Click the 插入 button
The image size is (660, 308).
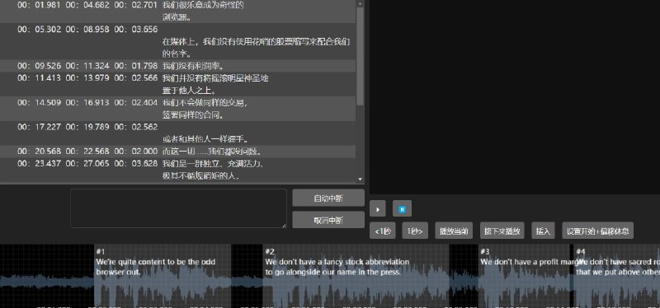coord(544,231)
